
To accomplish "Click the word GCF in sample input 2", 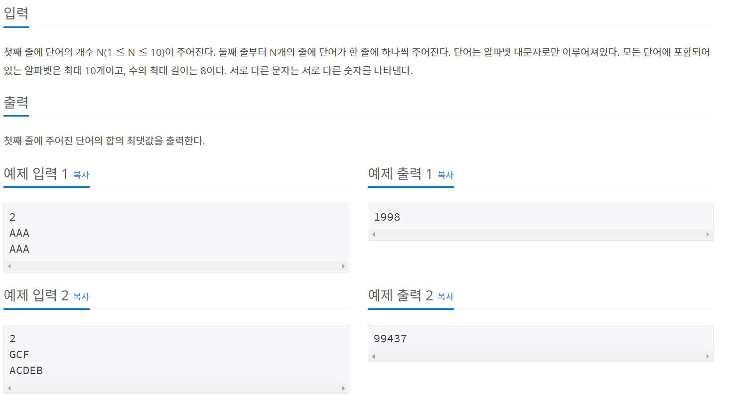I will tap(18, 354).
